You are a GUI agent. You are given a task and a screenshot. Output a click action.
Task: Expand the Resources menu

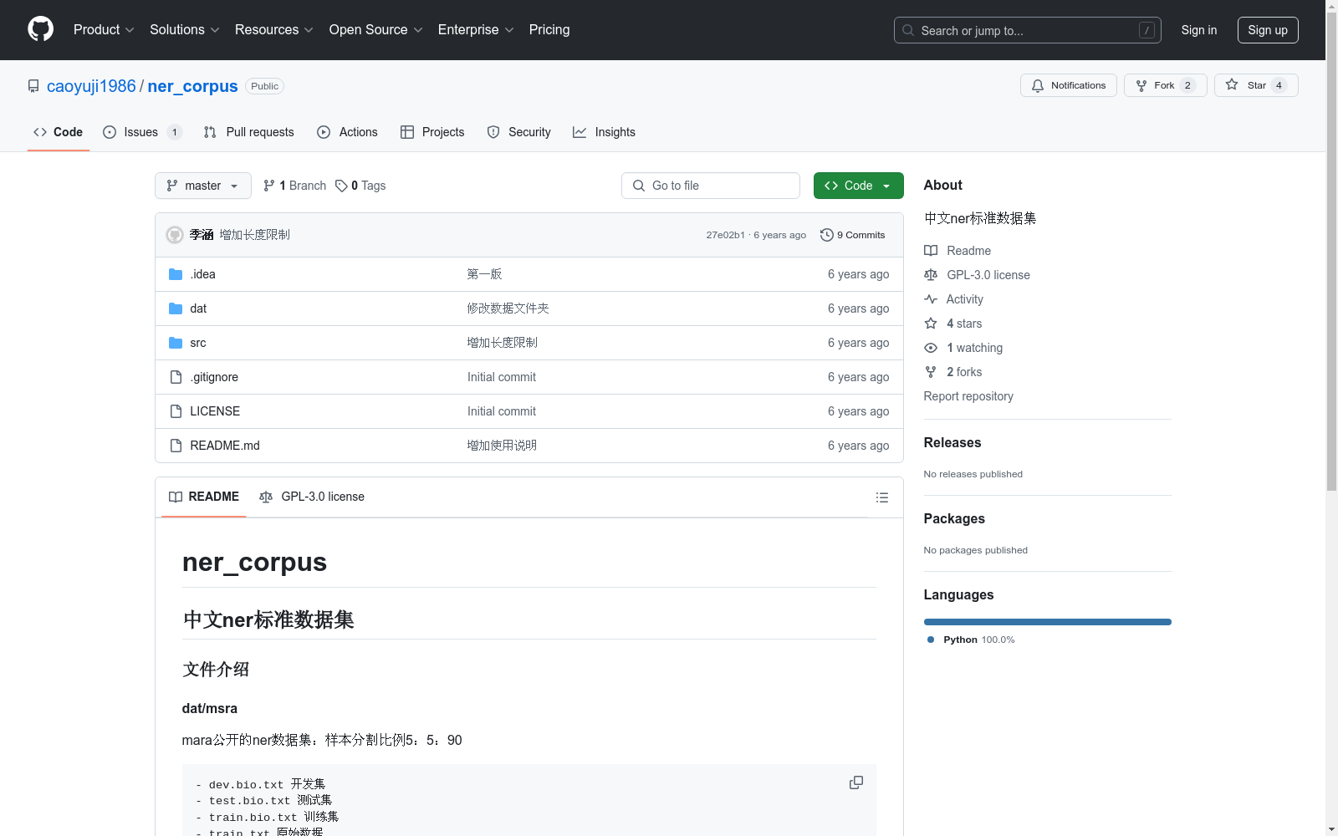273,29
